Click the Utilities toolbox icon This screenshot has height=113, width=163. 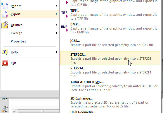[5, 25]
